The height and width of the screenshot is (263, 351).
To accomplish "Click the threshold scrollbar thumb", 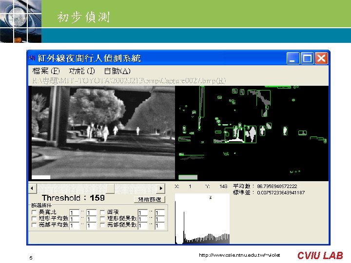I will tap(110, 188).
